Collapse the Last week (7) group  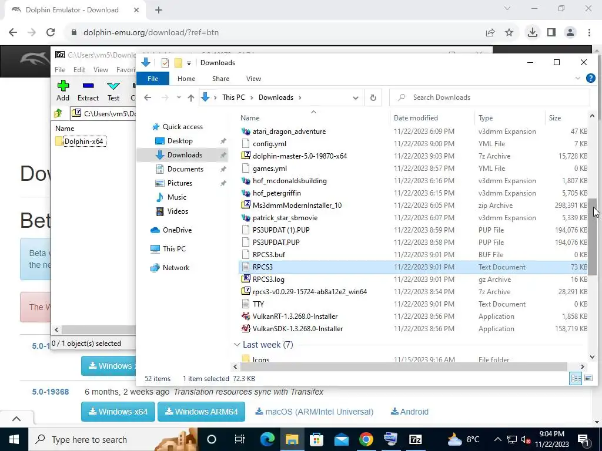click(238, 345)
